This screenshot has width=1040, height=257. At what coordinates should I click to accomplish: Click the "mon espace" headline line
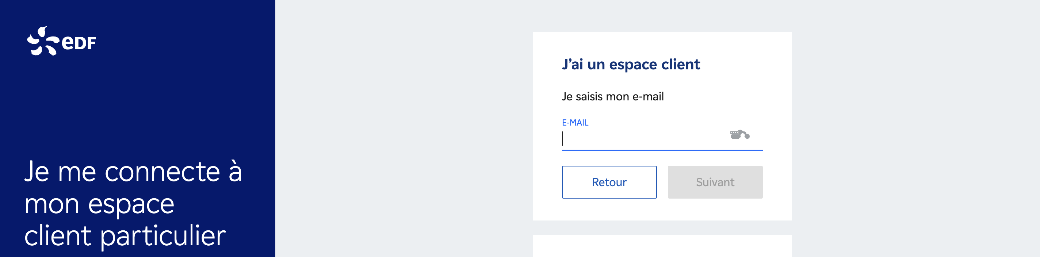pos(99,204)
